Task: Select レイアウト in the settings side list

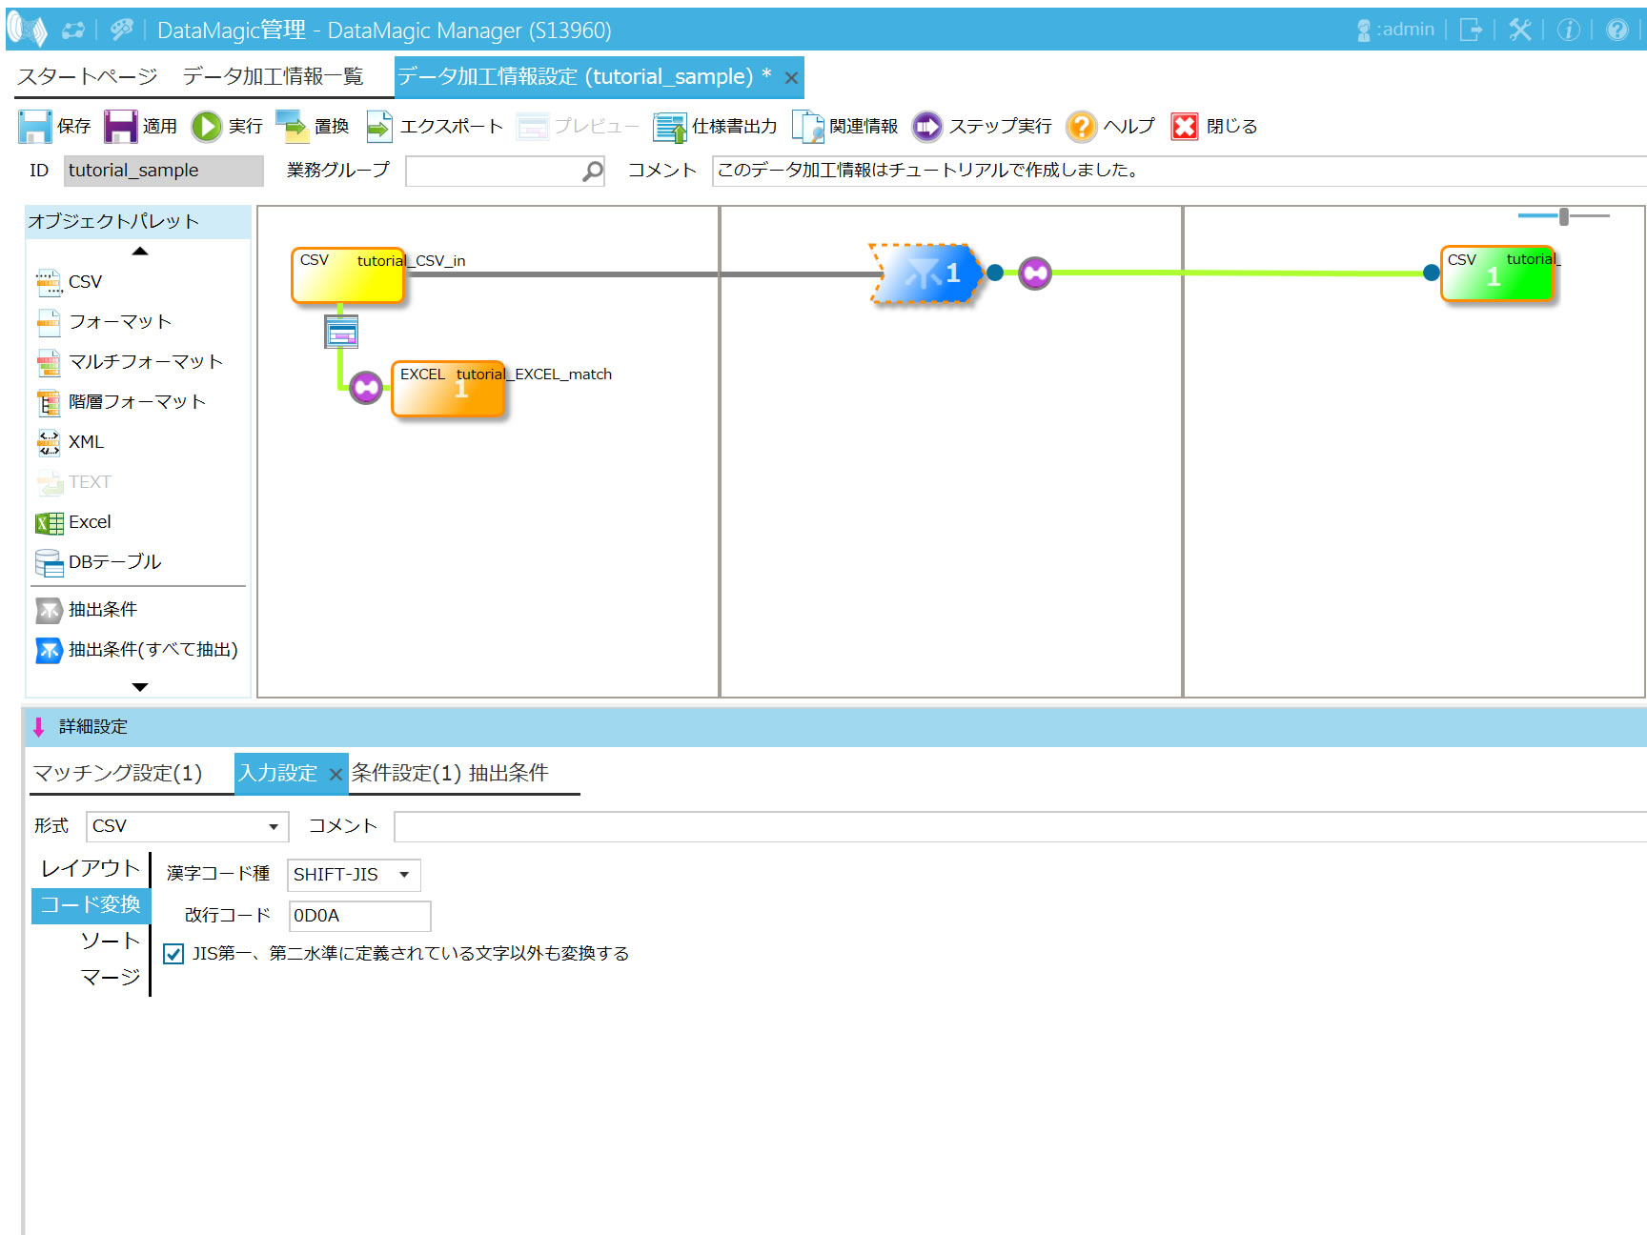Action: tap(91, 868)
